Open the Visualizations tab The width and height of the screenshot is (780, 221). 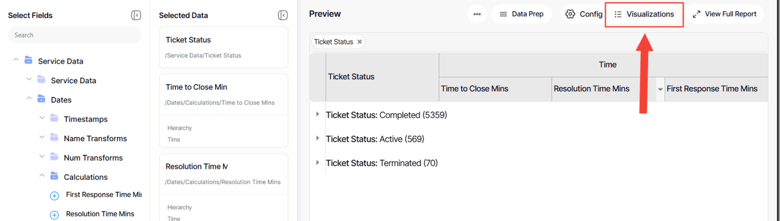coord(644,14)
